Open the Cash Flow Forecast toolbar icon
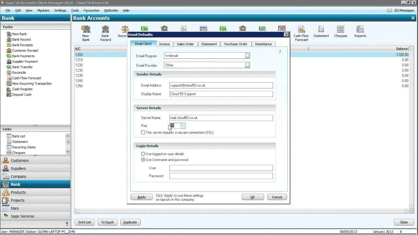 pyautogui.click(x=301, y=33)
